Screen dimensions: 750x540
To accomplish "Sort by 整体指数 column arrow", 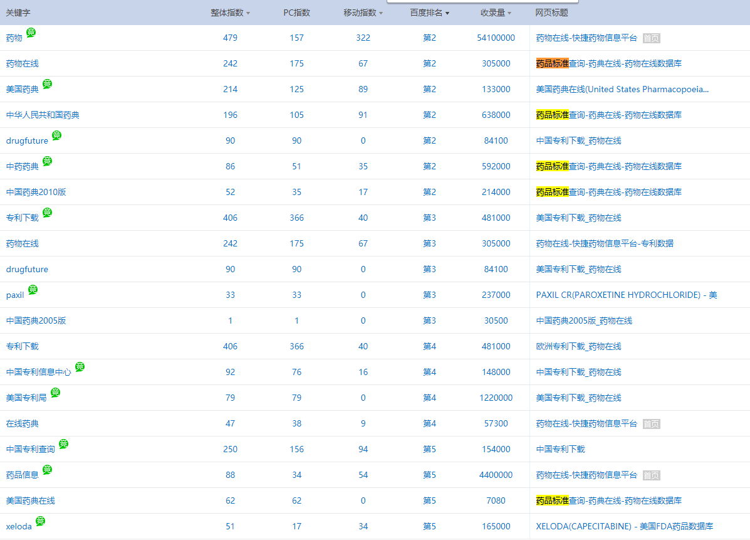I will 247,13.
